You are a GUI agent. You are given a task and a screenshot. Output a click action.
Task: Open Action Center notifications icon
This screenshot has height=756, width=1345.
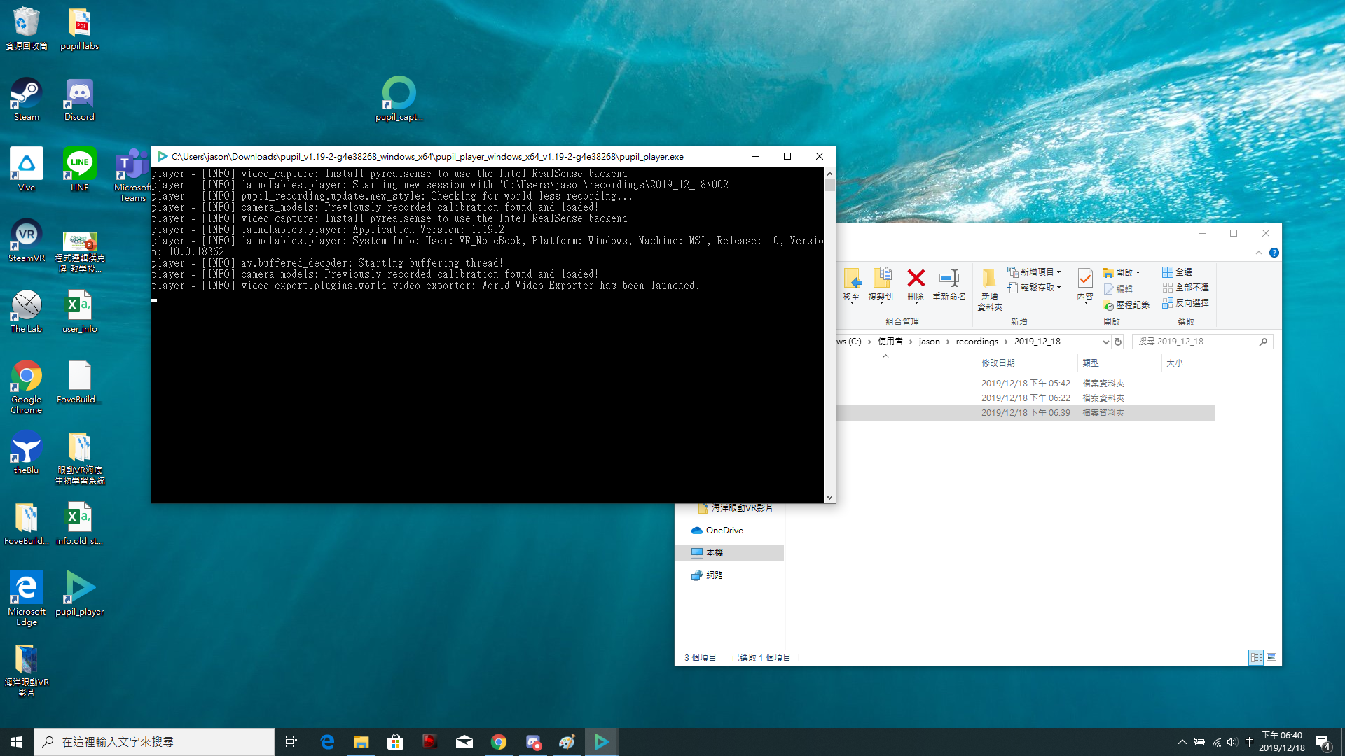(1324, 742)
